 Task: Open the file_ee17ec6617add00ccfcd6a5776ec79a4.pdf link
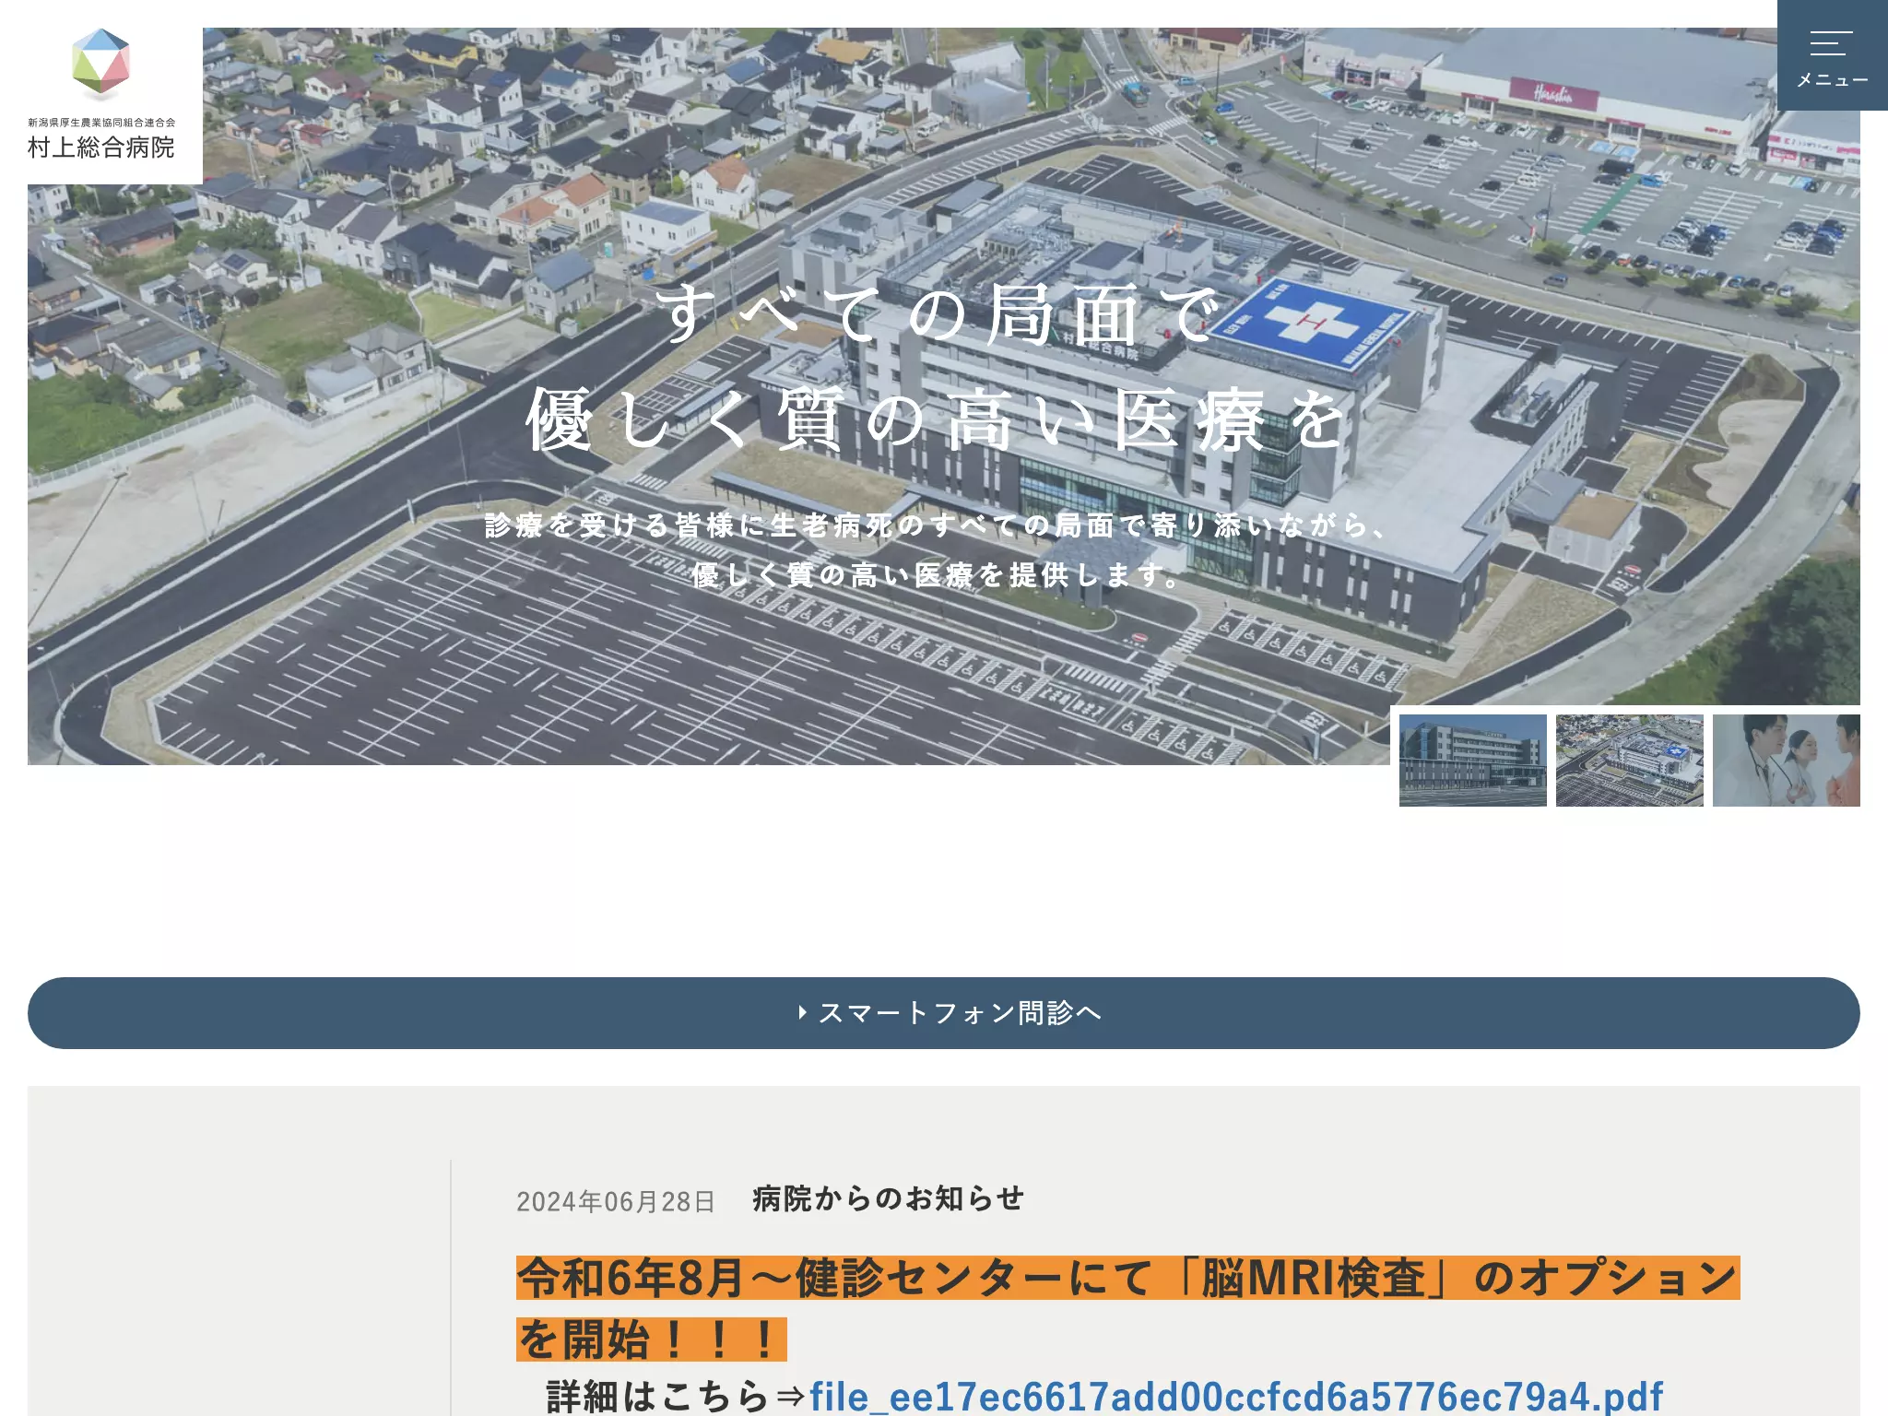(x=1236, y=1396)
